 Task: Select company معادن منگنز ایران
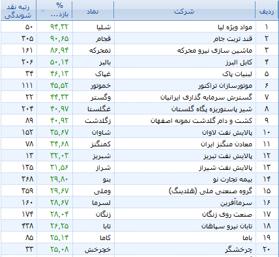(x=226, y=144)
